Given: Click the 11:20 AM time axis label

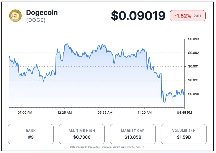Looking at the screenshot, I should [x=145, y=113].
